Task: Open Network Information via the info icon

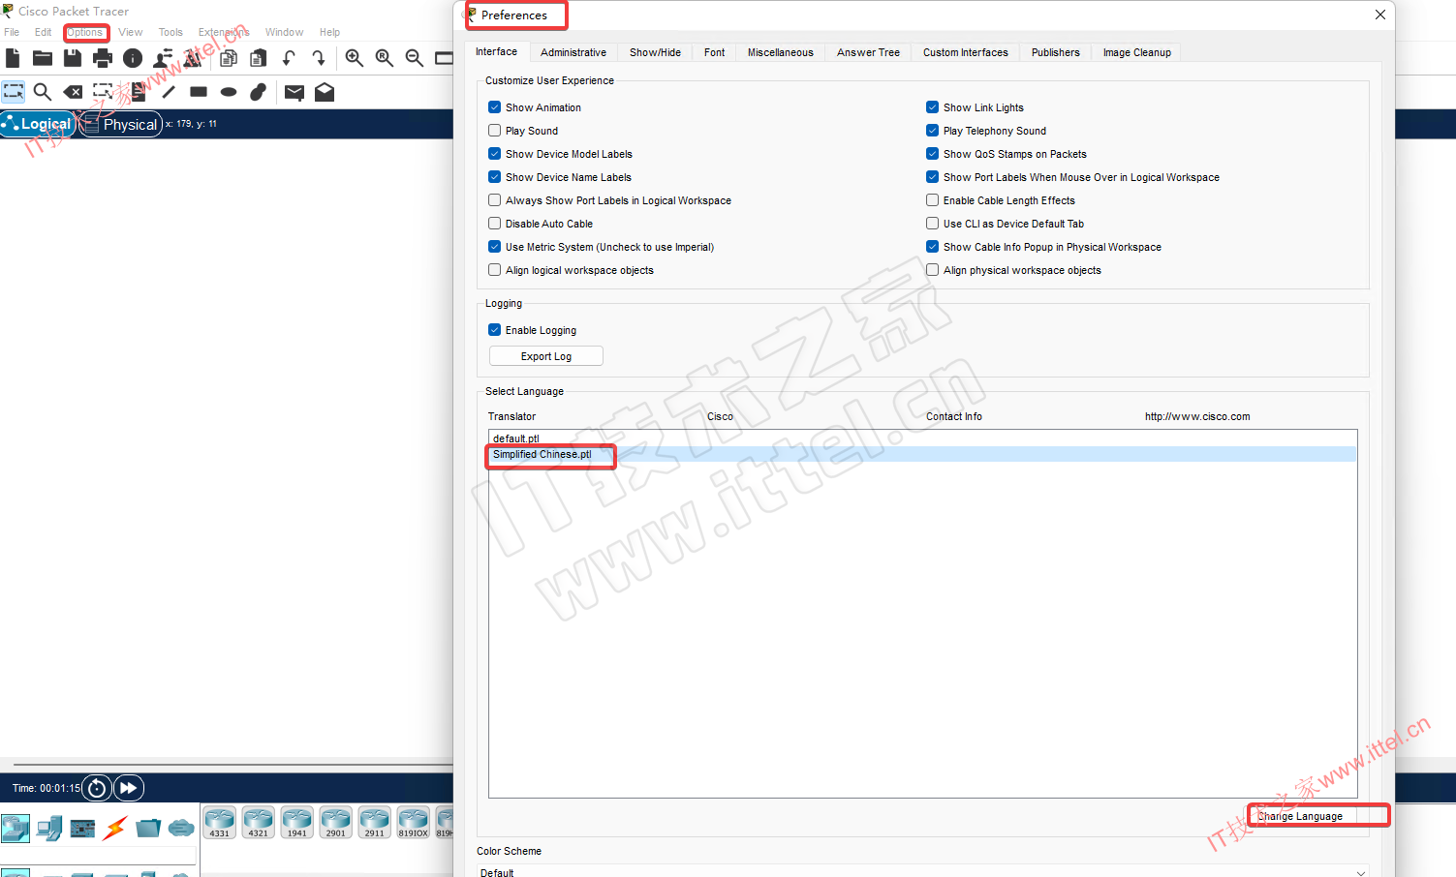Action: pyautogui.click(x=133, y=58)
